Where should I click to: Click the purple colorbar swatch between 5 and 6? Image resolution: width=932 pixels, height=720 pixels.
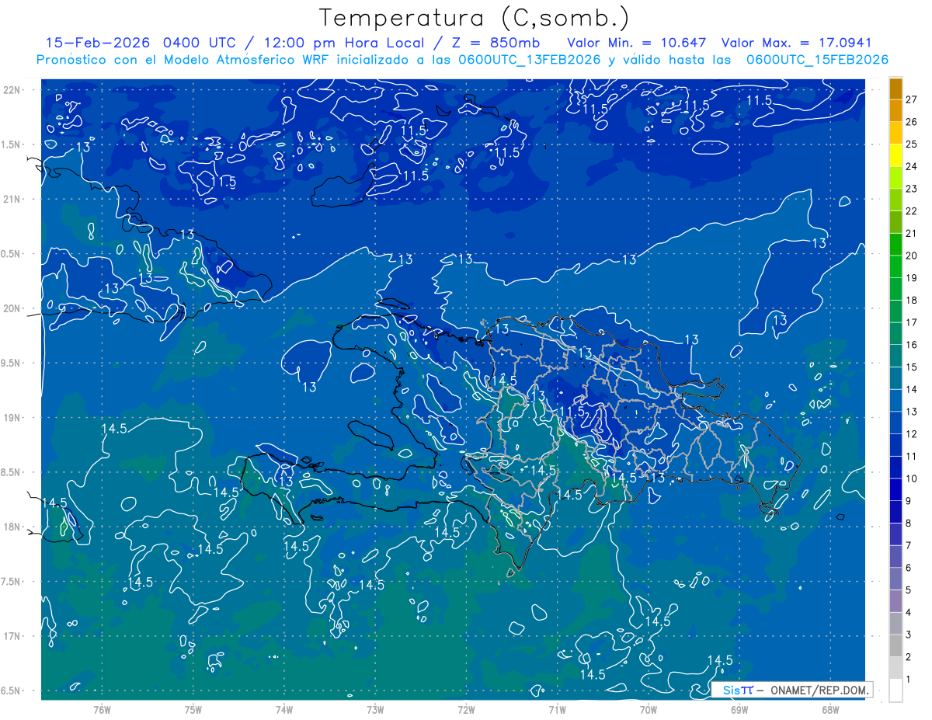point(895,579)
